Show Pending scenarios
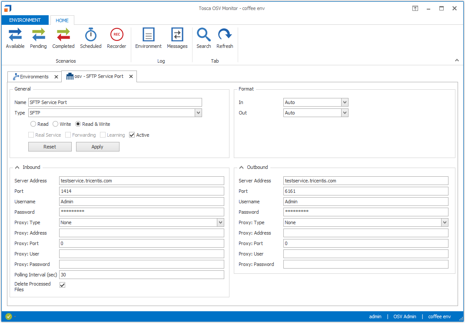 pyautogui.click(x=38, y=38)
